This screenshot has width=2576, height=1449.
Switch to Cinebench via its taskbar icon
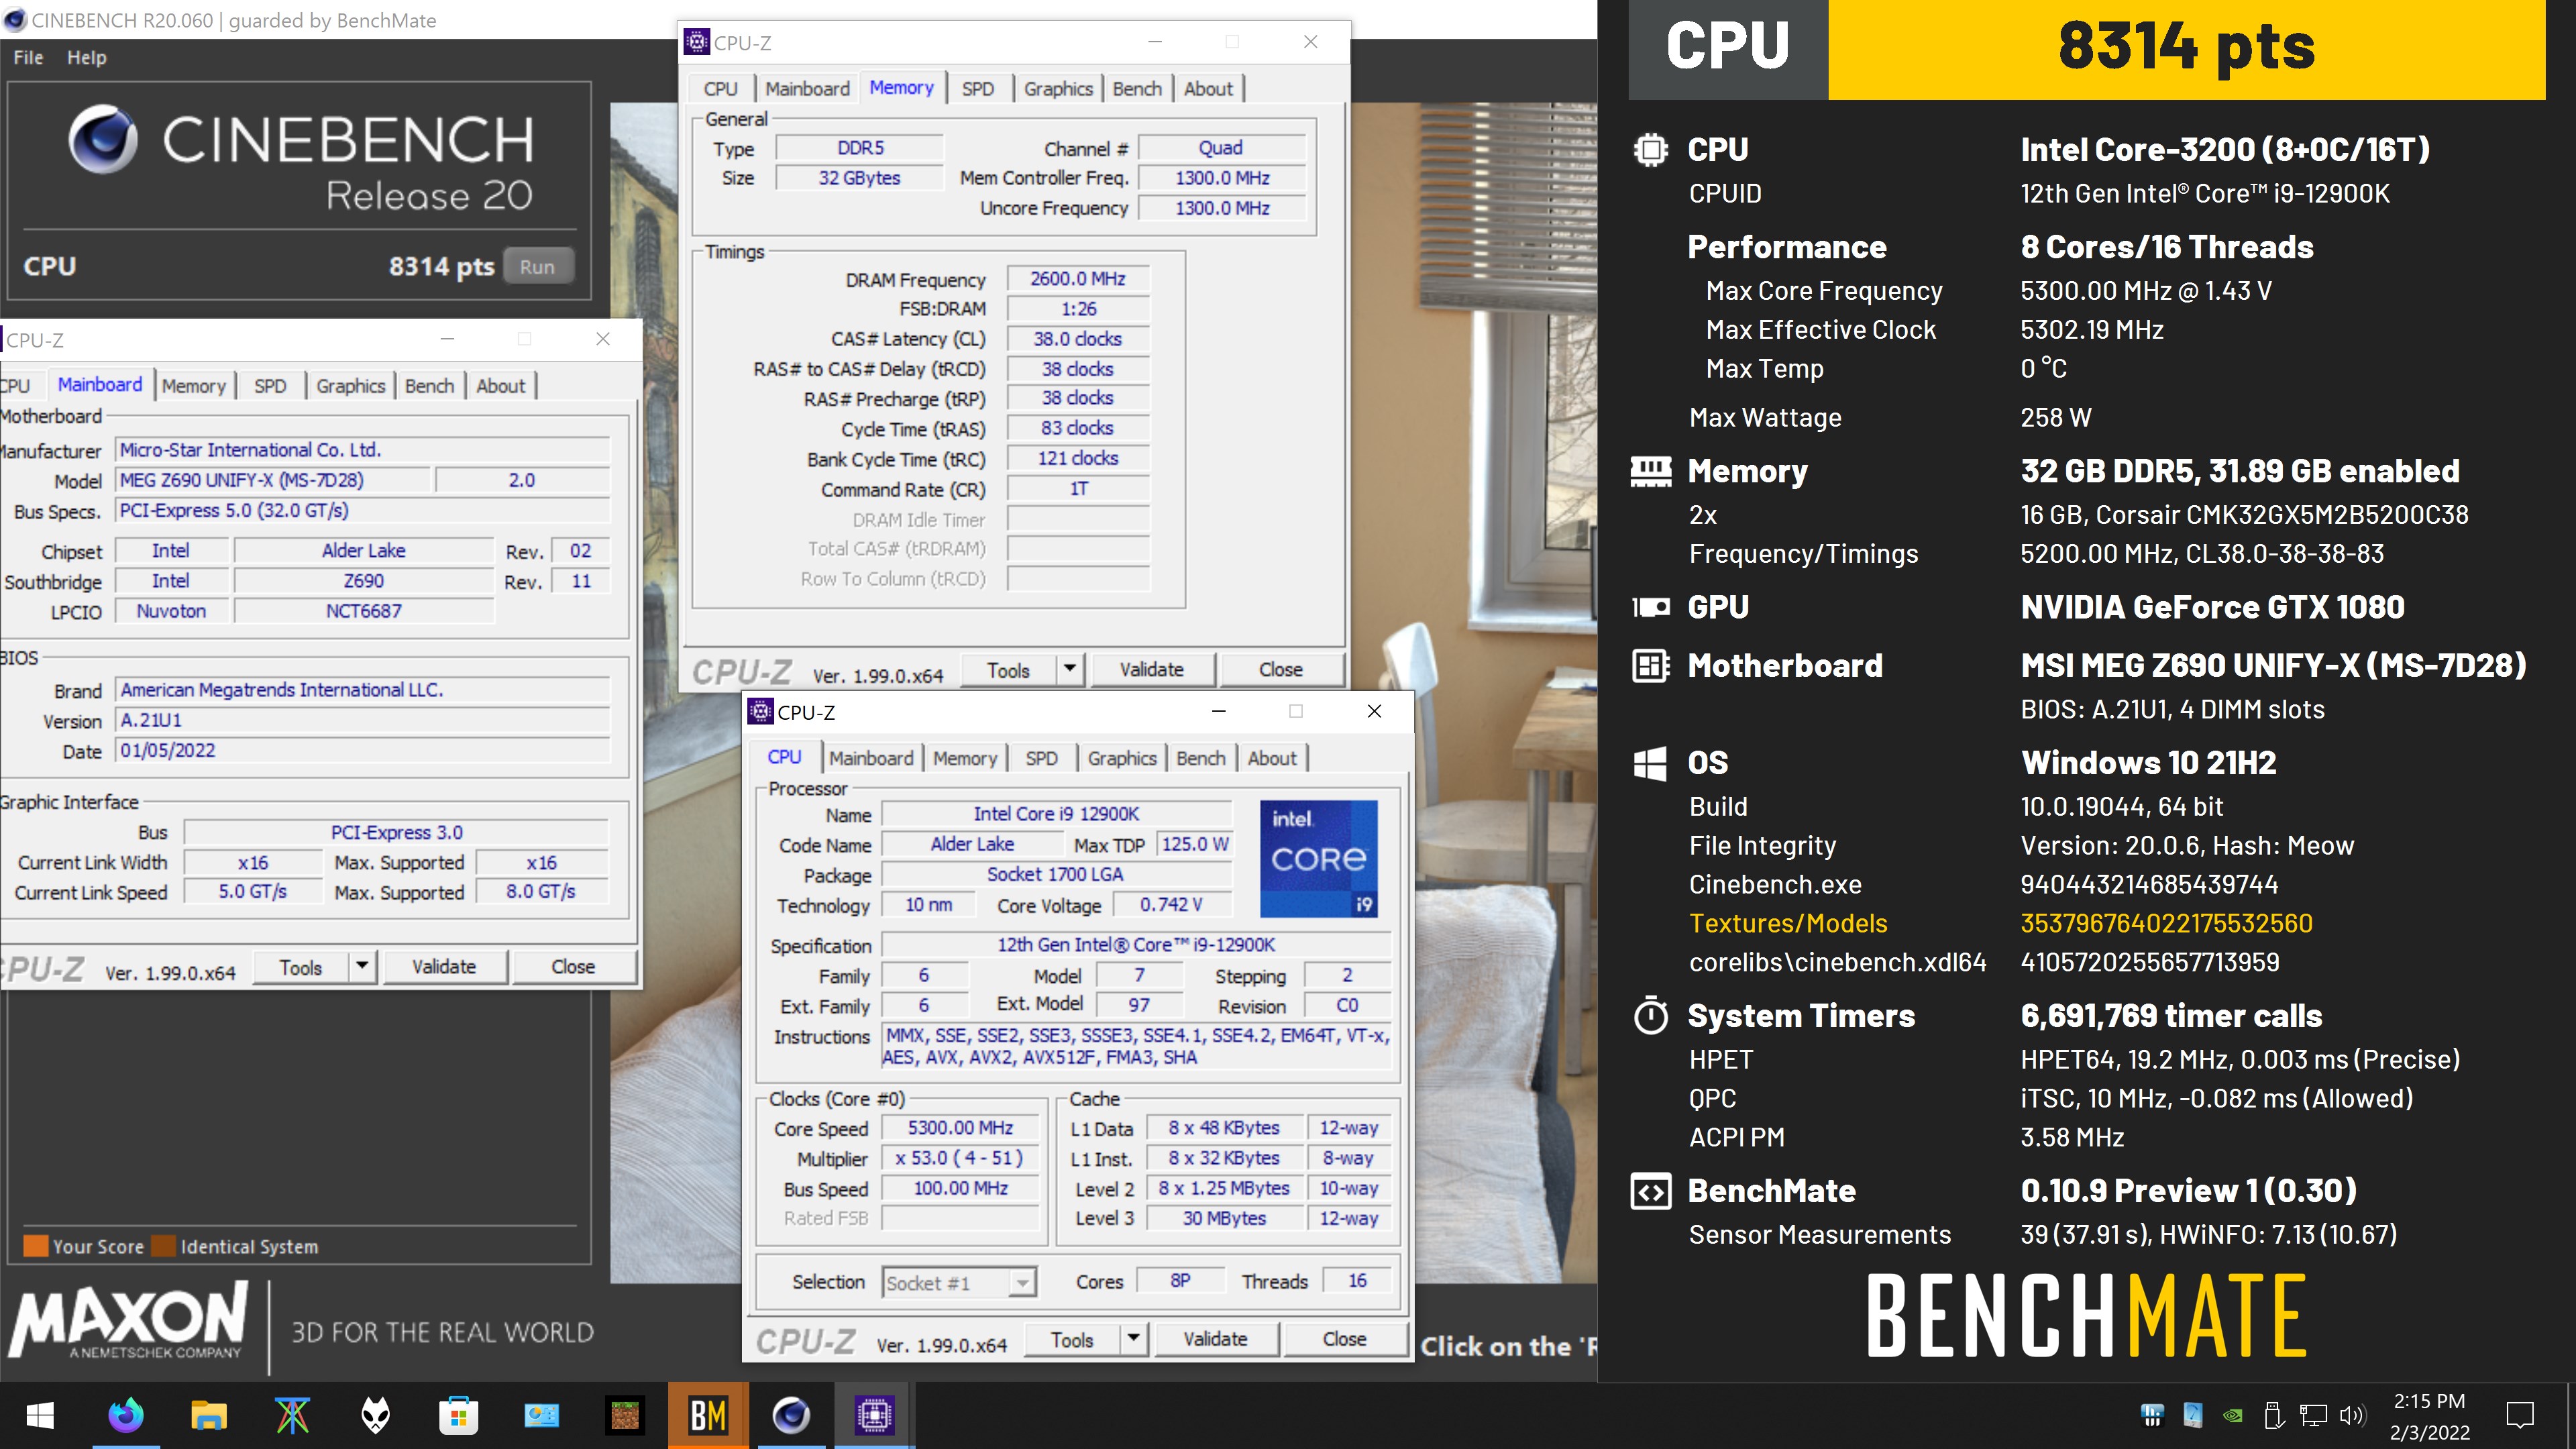(x=791, y=1415)
